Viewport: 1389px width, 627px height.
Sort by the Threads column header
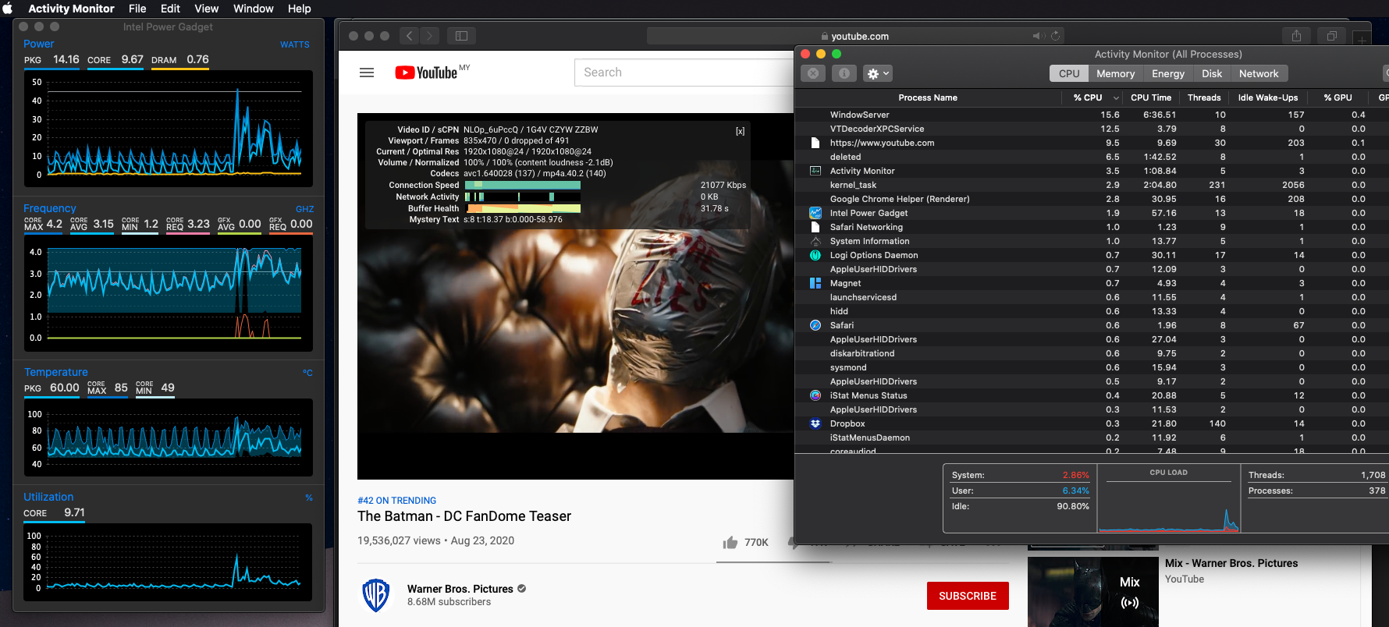[x=1204, y=97]
